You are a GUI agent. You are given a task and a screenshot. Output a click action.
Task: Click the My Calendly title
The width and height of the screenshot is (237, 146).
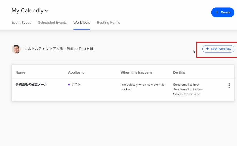(x=27, y=10)
